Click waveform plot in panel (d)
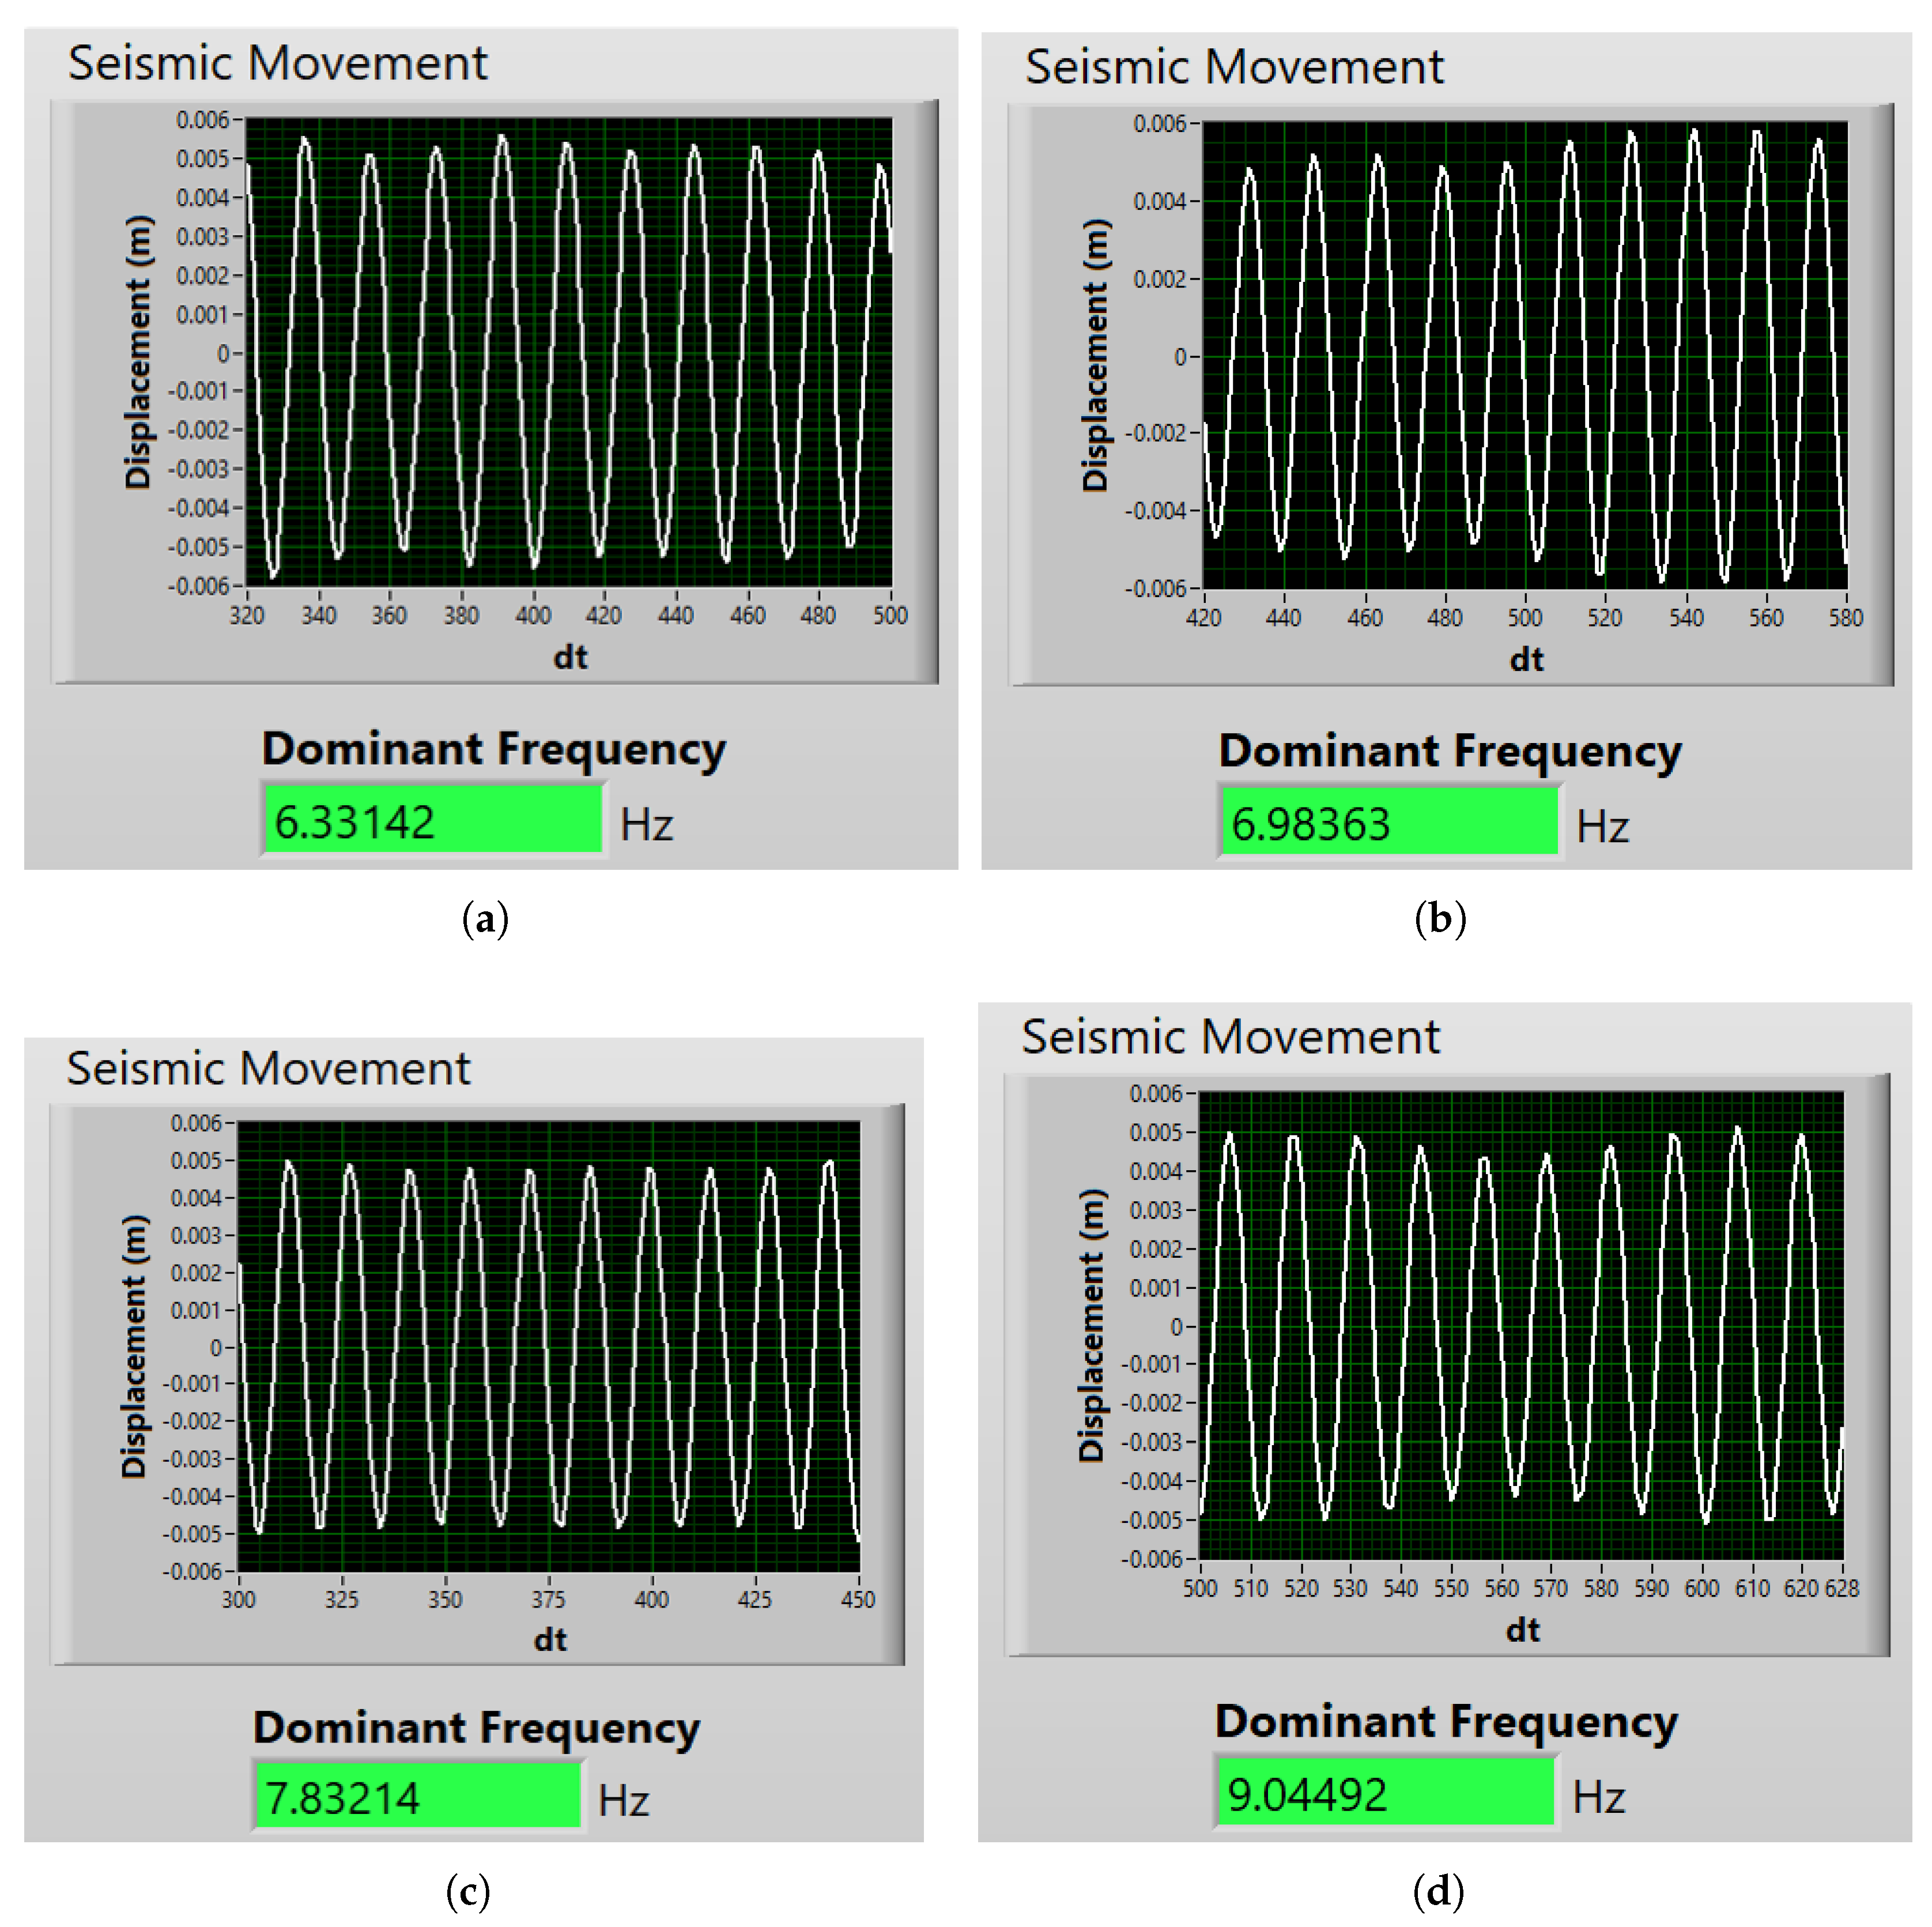The image size is (1932, 1927). pos(1520,1325)
